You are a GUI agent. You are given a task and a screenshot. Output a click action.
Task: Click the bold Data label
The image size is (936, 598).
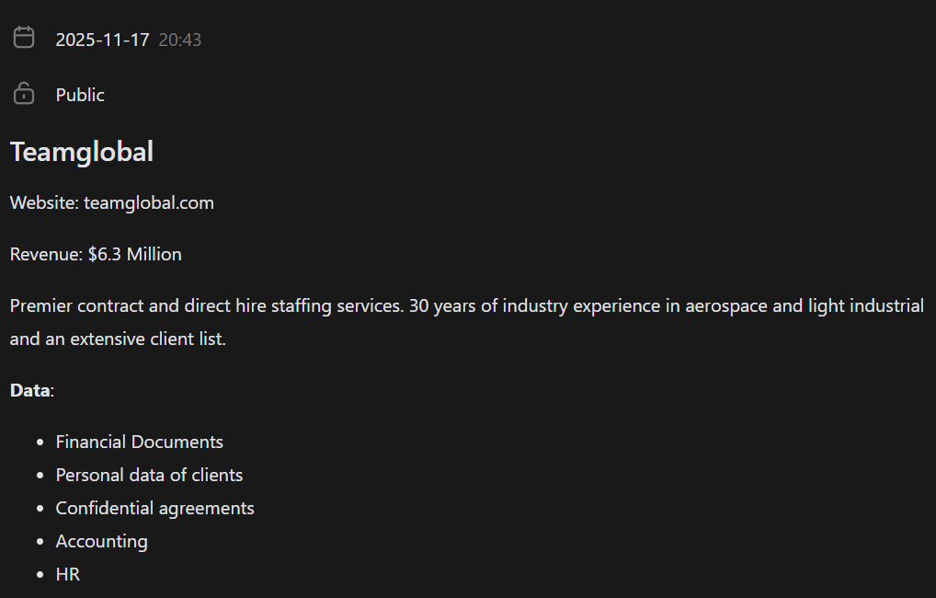(x=29, y=390)
